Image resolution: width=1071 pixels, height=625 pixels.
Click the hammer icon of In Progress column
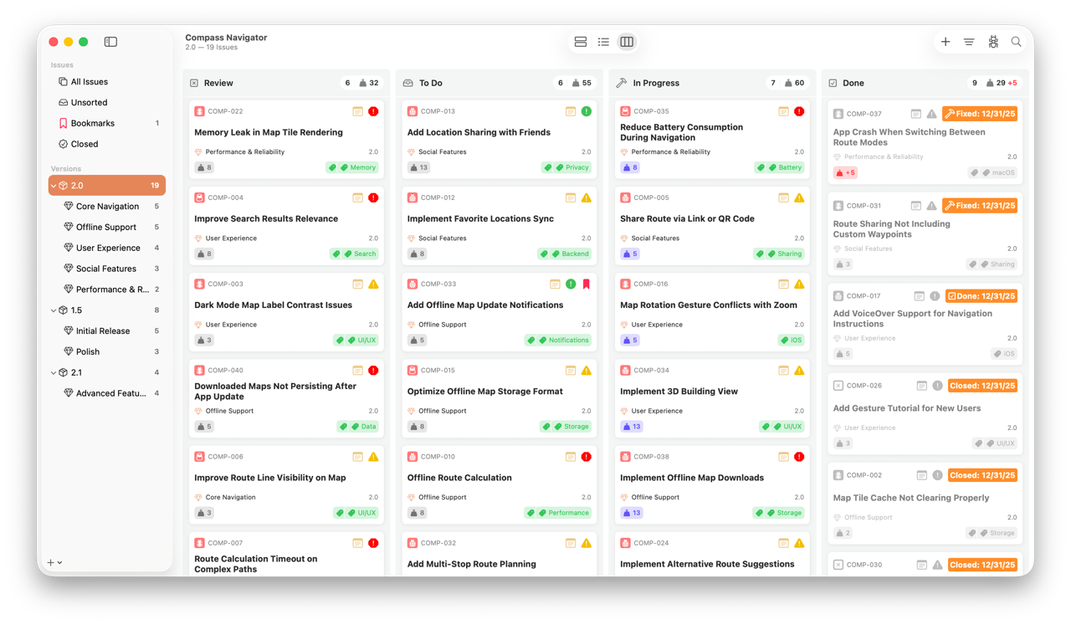[621, 83]
